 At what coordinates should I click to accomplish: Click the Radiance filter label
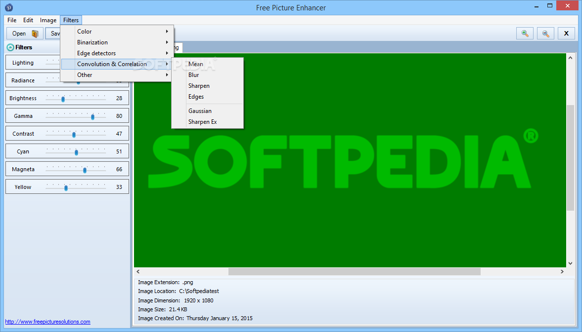click(23, 80)
